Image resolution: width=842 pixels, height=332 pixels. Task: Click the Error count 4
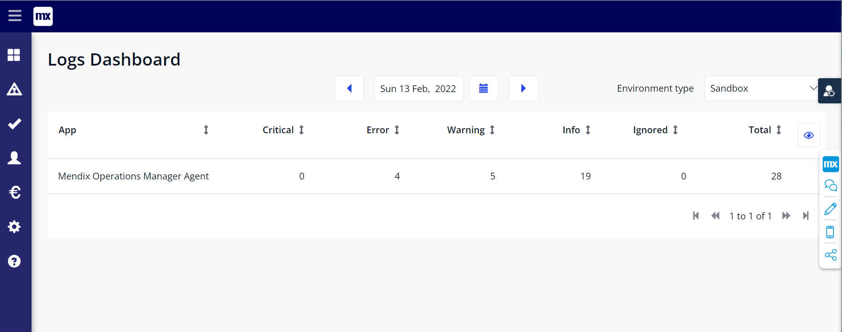coord(397,176)
